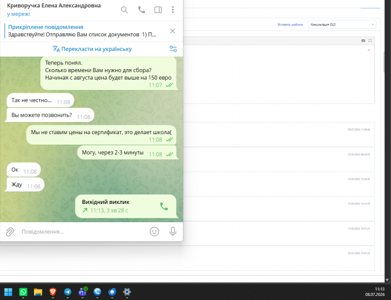Switch to Telegram via taskbar icon

pyautogui.click(x=67, y=292)
